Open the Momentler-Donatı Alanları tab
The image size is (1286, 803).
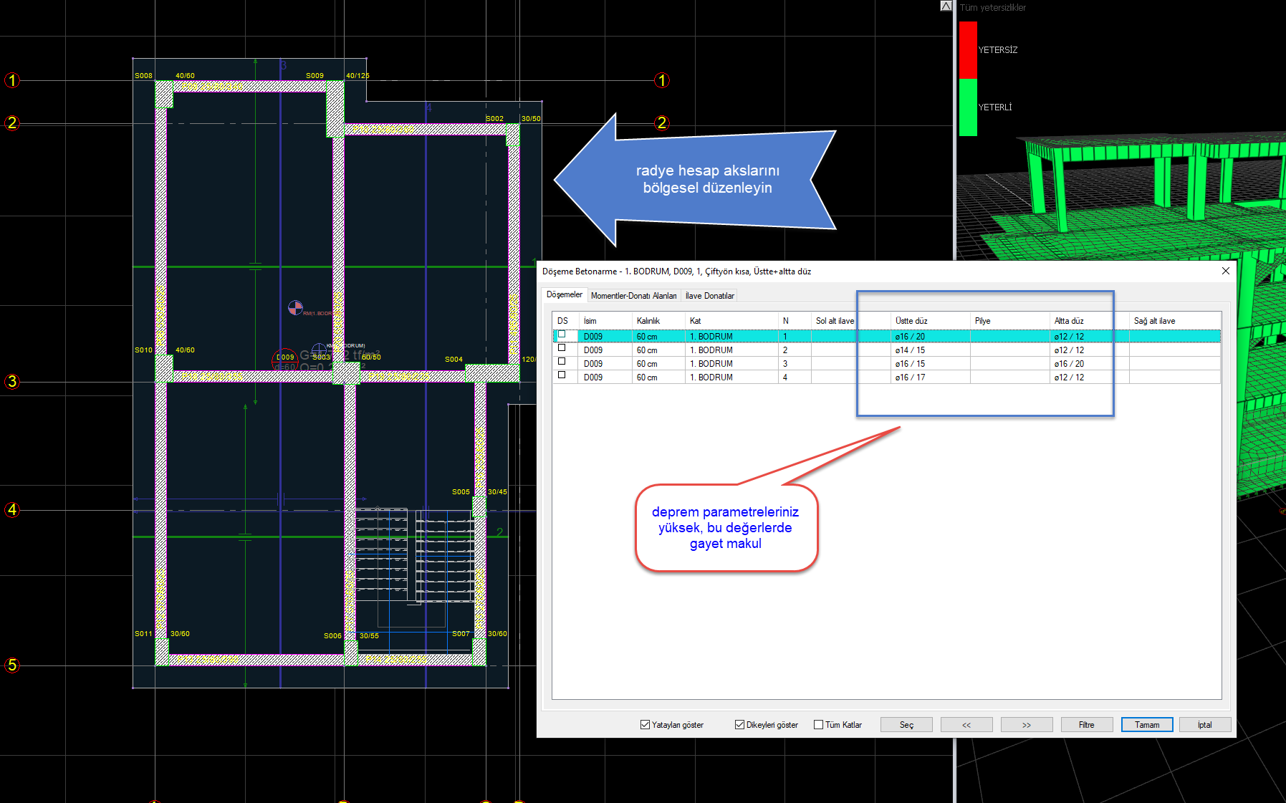pos(633,295)
